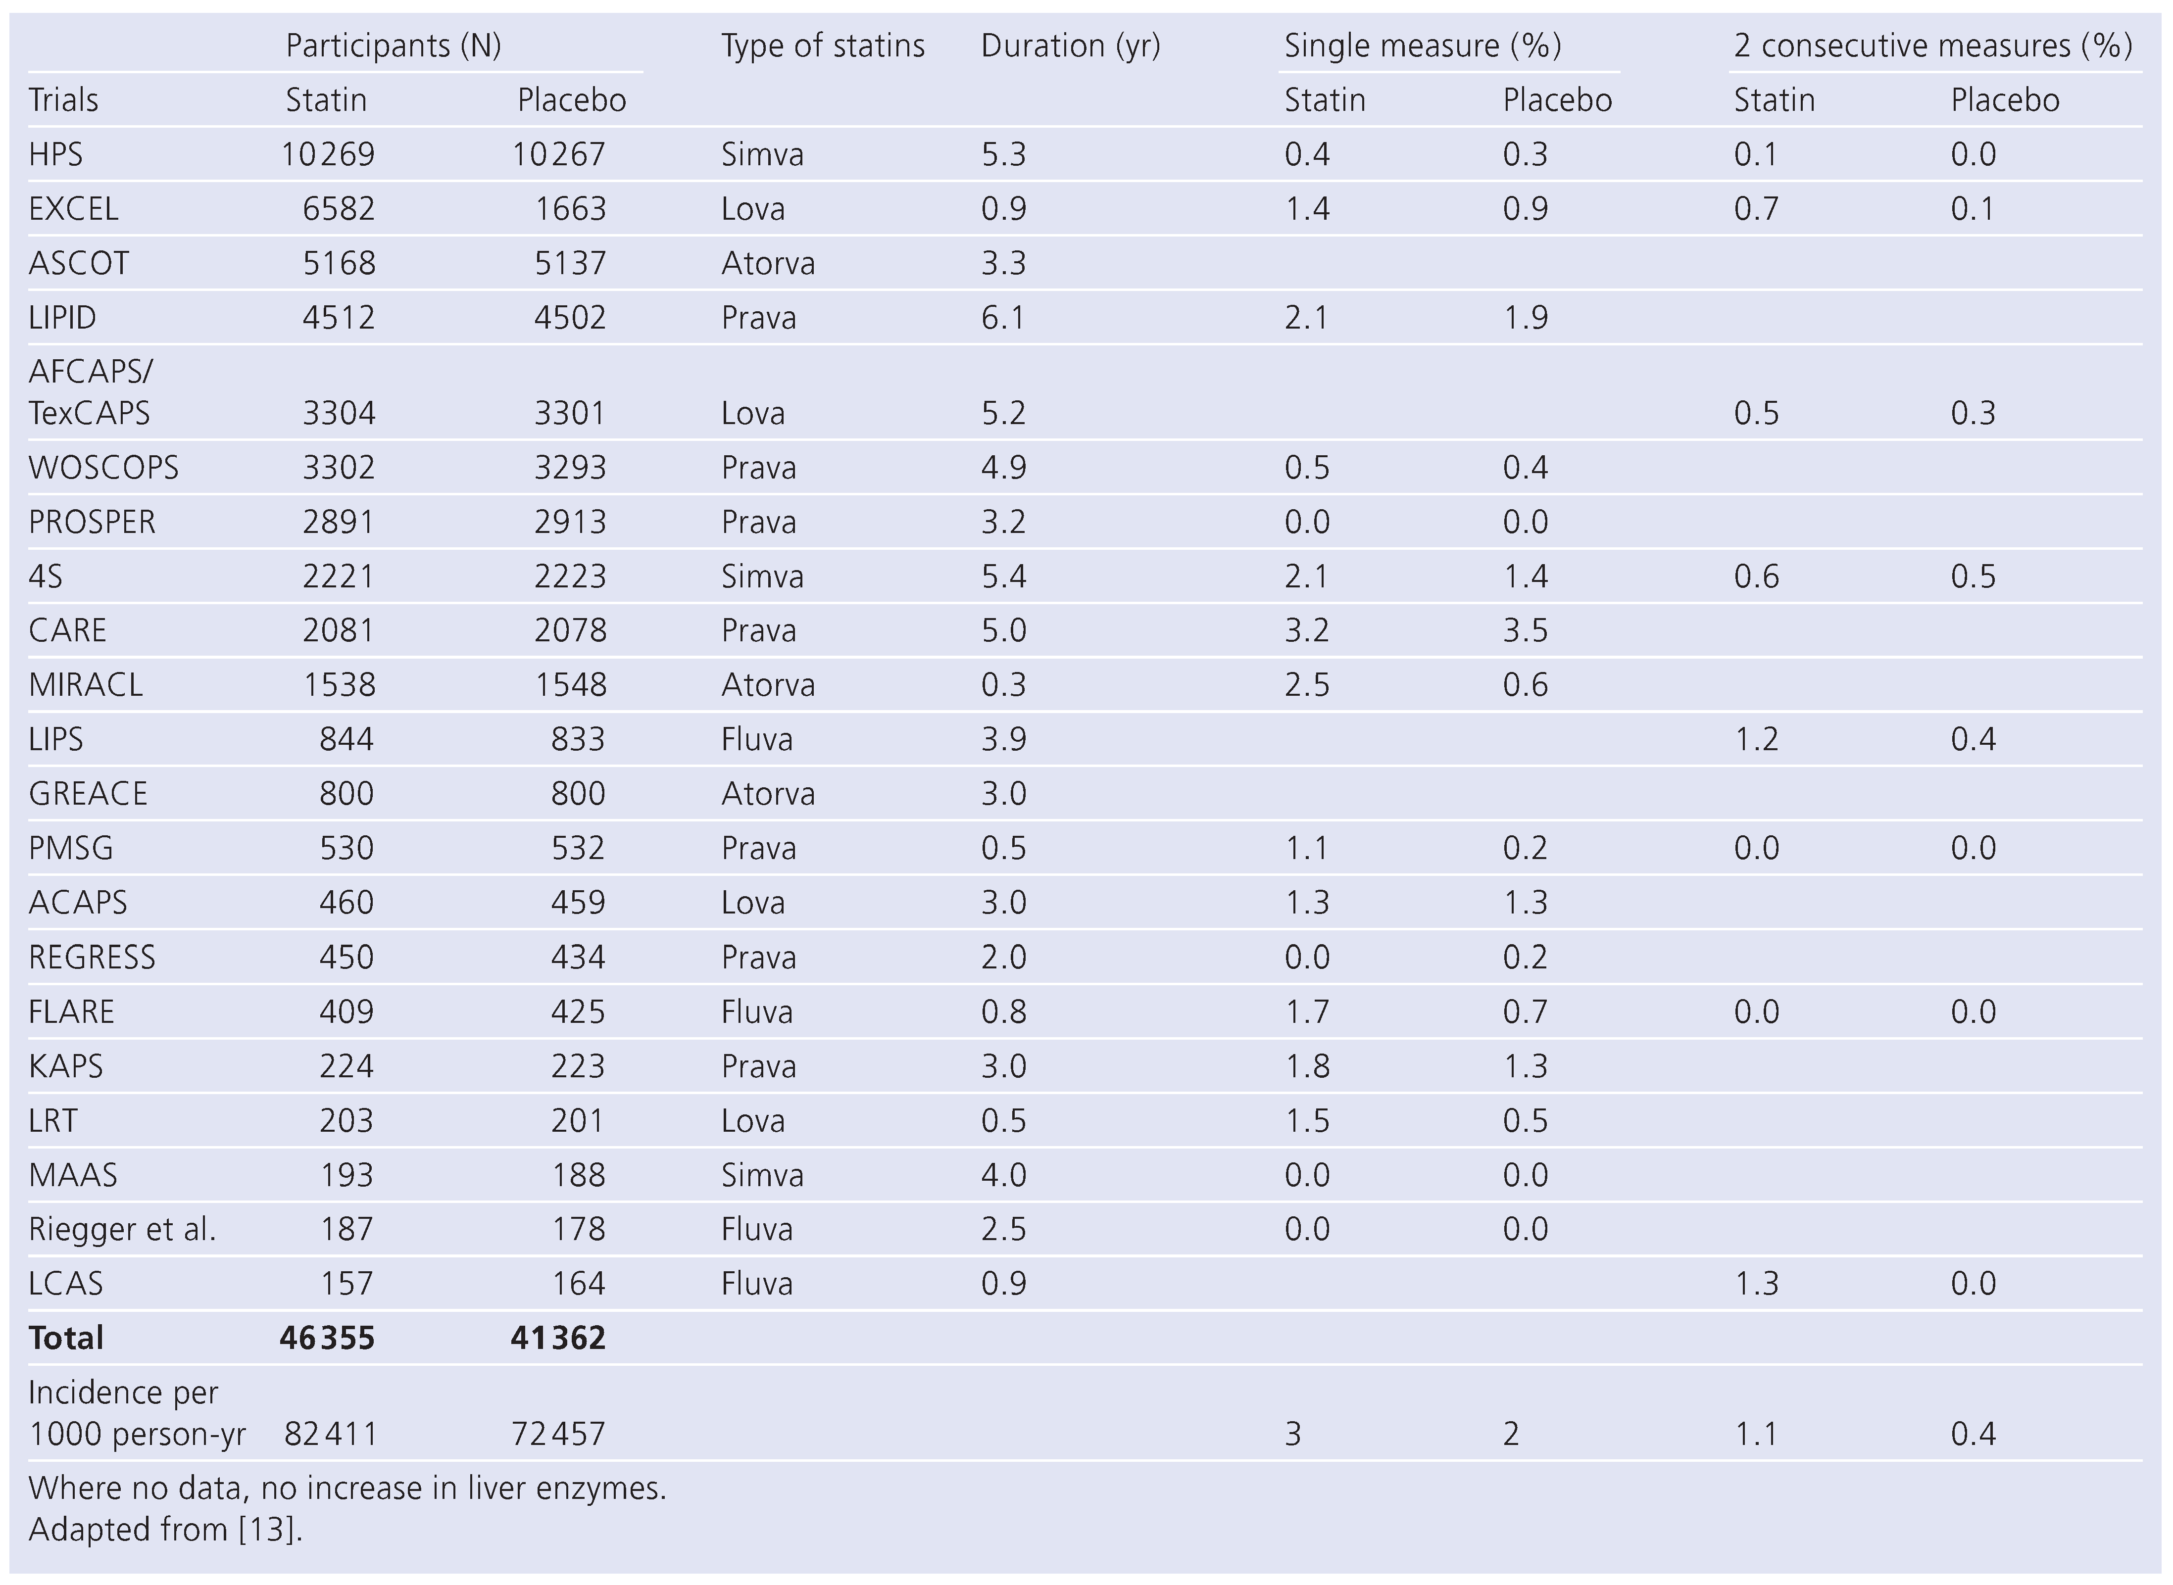The image size is (2173, 1585).
Task: Click the MIRACL trial name
Action: click(x=86, y=685)
